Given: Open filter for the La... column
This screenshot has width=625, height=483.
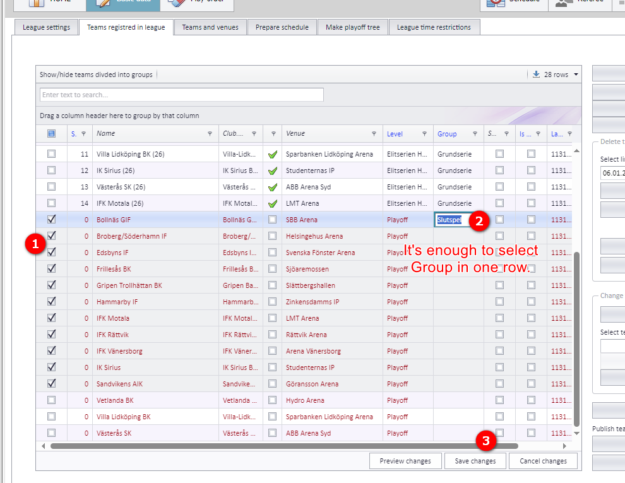Looking at the screenshot, I should pos(569,134).
